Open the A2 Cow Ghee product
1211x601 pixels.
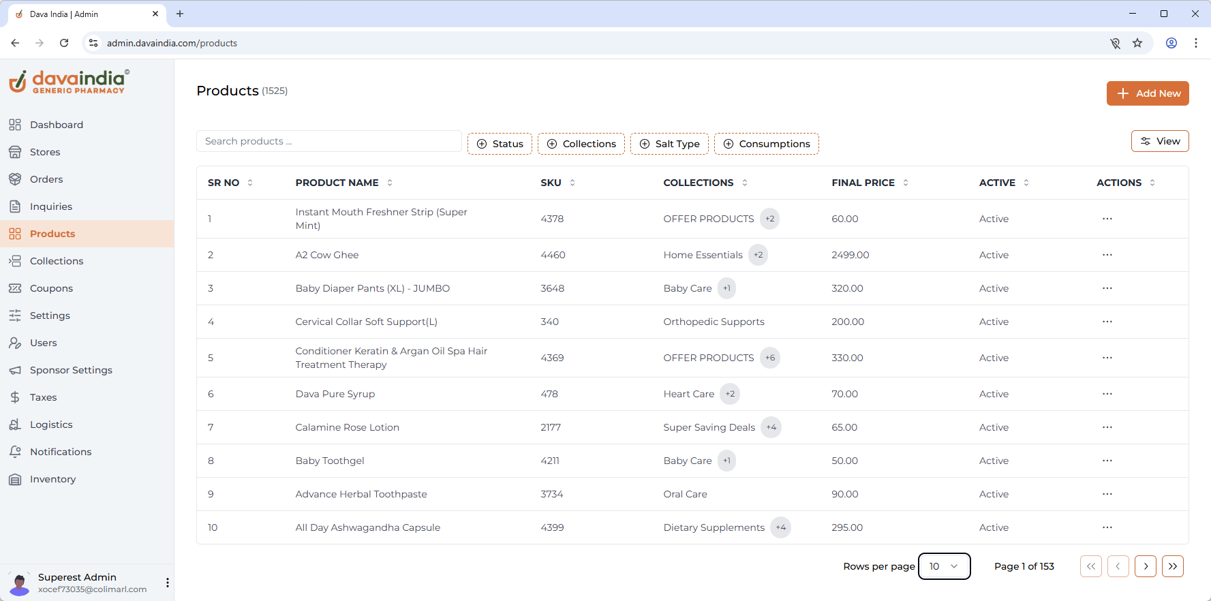[326, 255]
